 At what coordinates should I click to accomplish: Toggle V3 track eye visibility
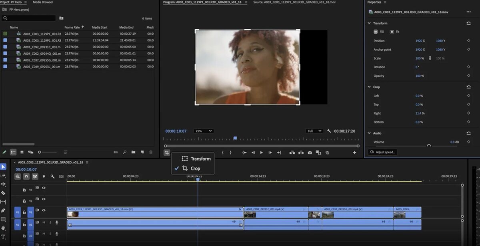[44, 188]
